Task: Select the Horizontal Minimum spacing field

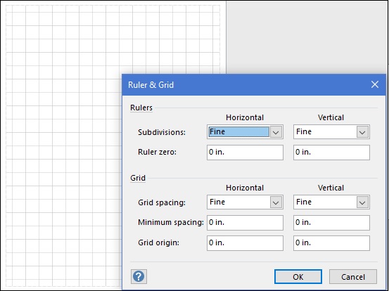Action: pyautogui.click(x=245, y=223)
